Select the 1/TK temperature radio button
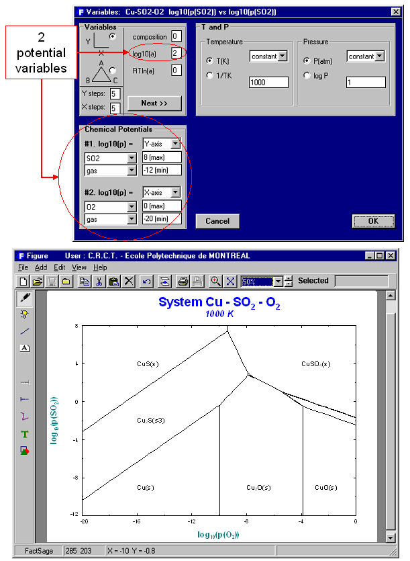The height and width of the screenshot is (561, 410). click(x=209, y=75)
